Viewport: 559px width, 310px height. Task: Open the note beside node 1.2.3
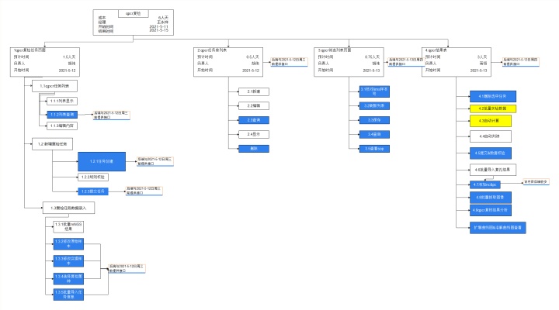[144, 191]
